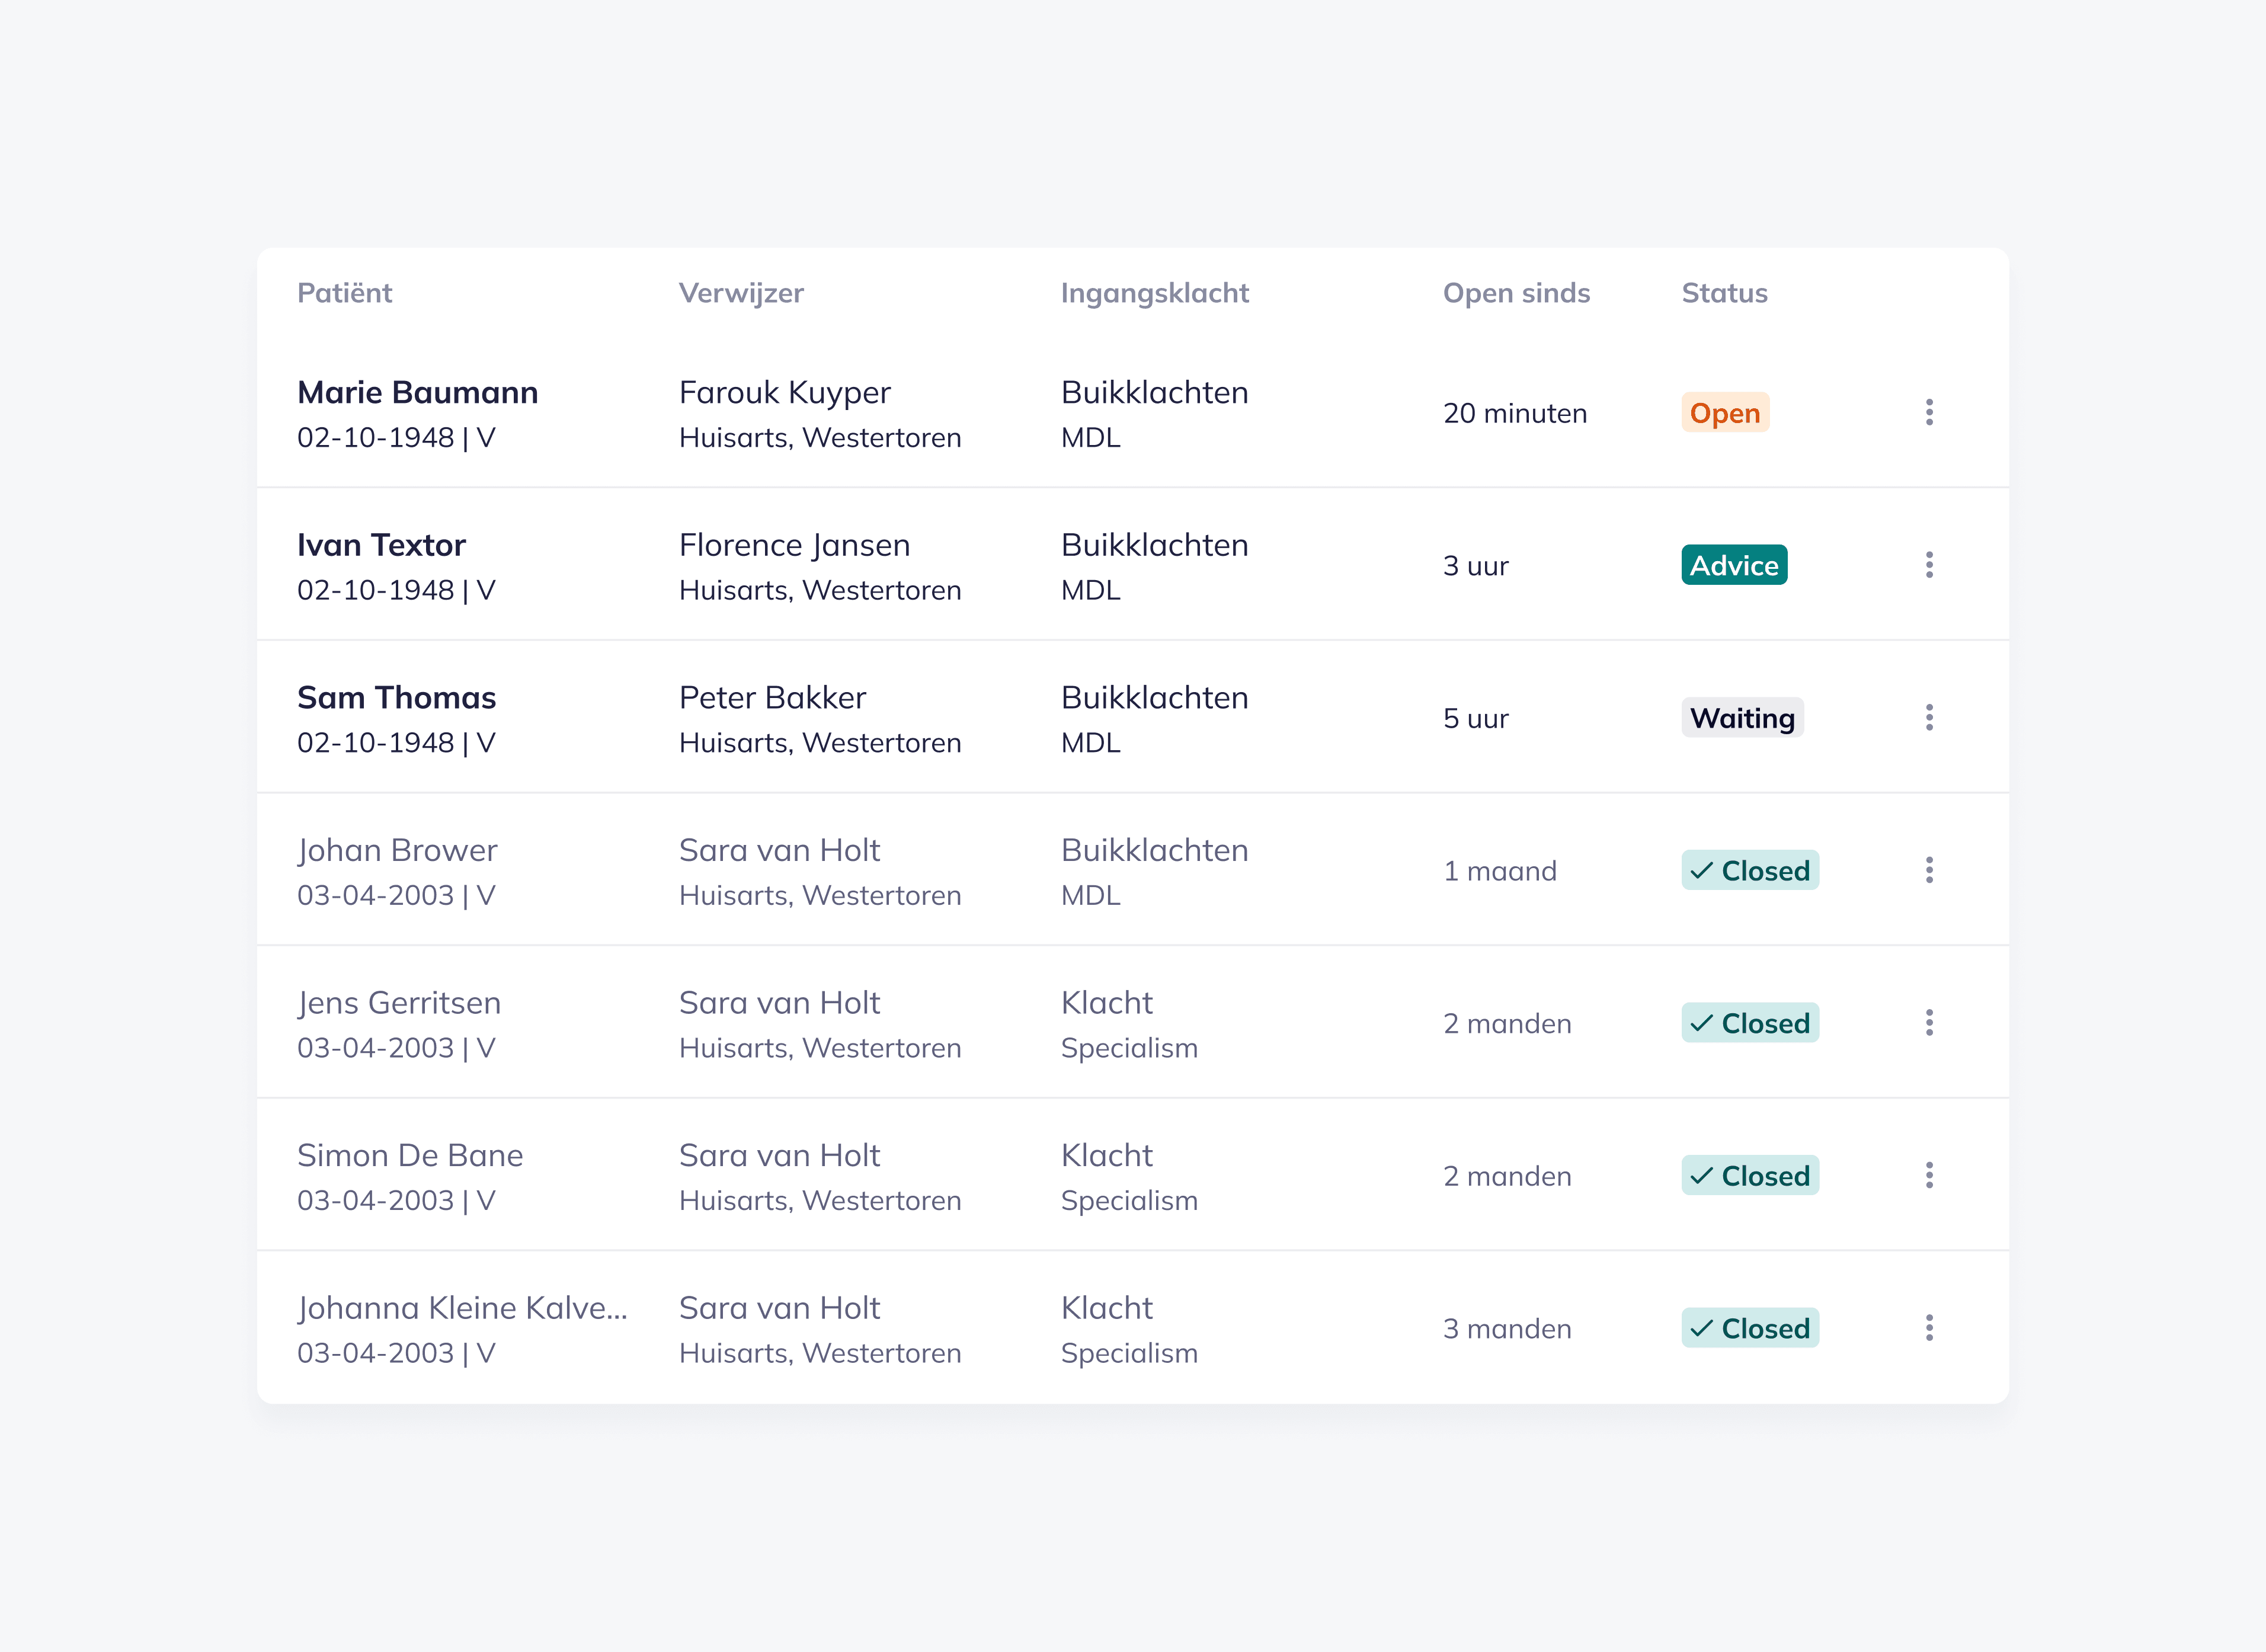Click the orange Open status badge
The image size is (2266, 1652).
(x=1724, y=413)
